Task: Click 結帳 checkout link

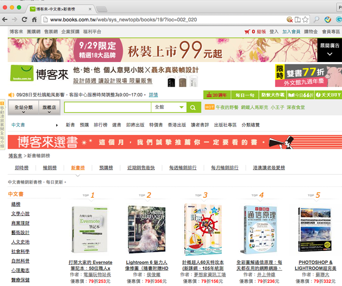Action: tap(261, 32)
